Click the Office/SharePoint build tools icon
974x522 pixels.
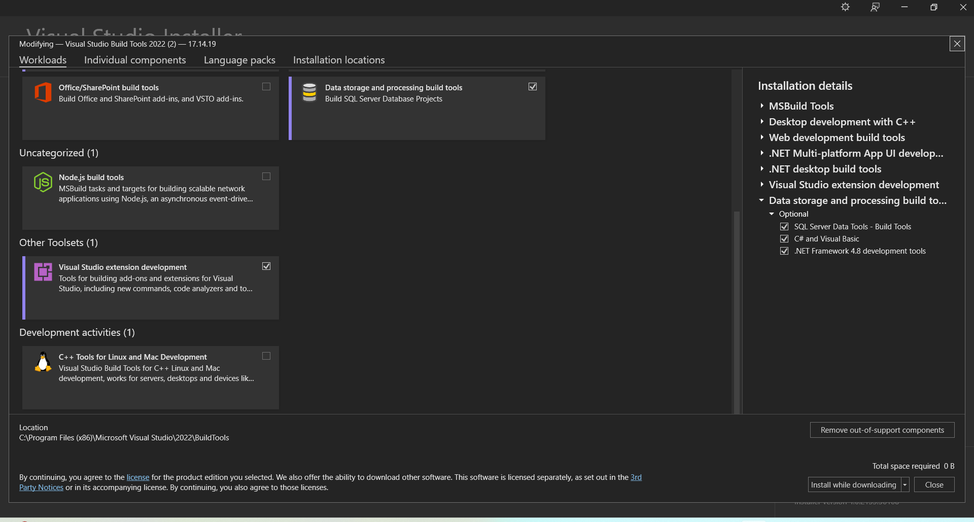point(43,92)
